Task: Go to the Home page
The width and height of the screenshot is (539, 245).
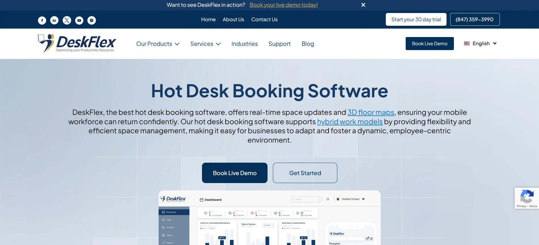Action: pyautogui.click(x=208, y=20)
